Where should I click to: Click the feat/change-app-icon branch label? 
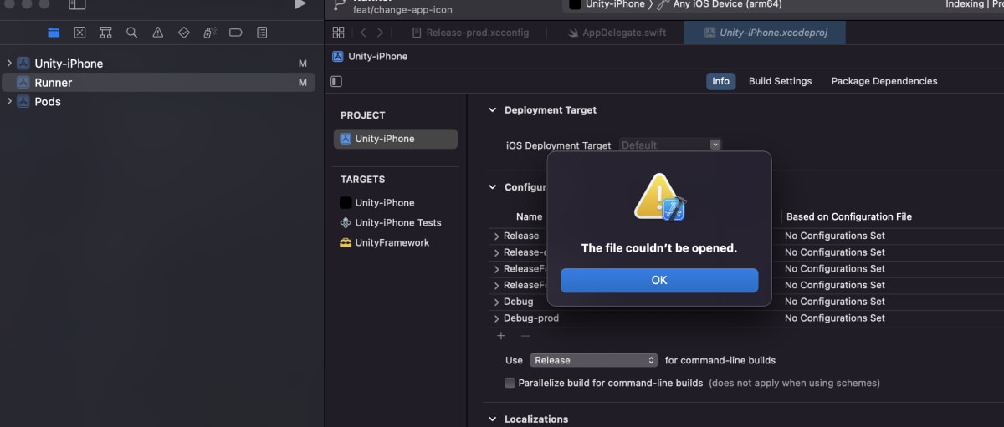[x=403, y=10]
